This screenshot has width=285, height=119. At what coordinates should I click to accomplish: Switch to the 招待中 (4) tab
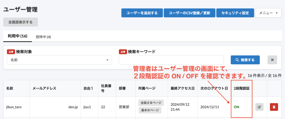[43, 37]
